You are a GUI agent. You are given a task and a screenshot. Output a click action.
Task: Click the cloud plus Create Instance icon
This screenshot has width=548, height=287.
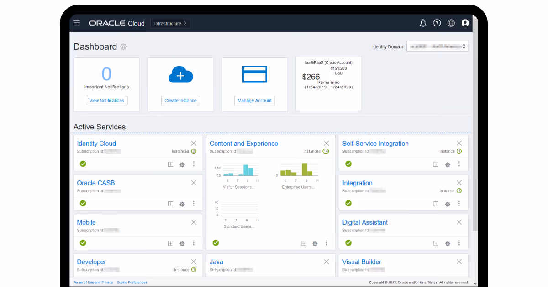coord(180,75)
